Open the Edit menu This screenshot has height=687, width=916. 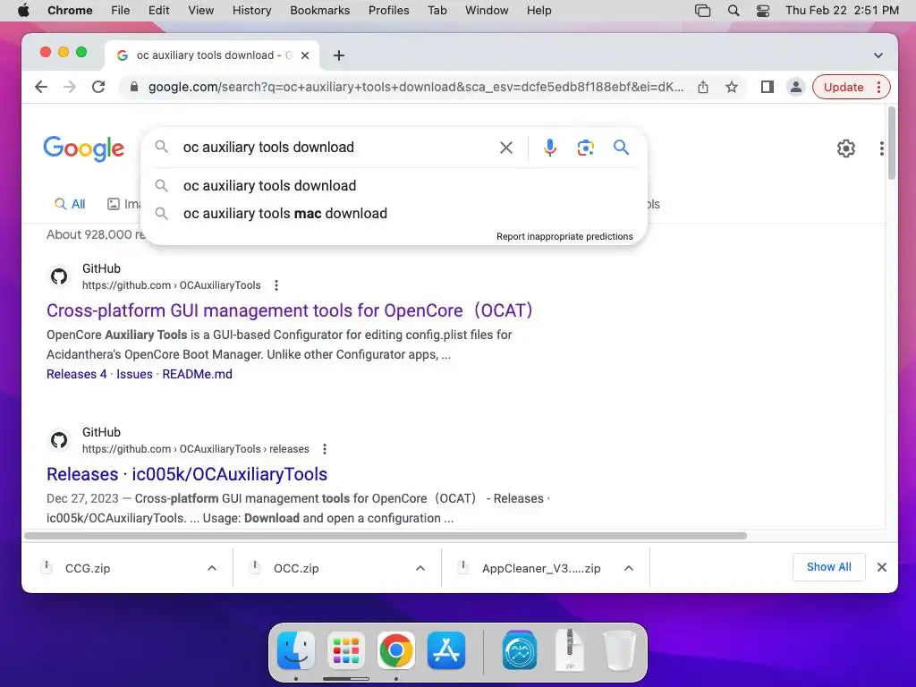coord(158,11)
